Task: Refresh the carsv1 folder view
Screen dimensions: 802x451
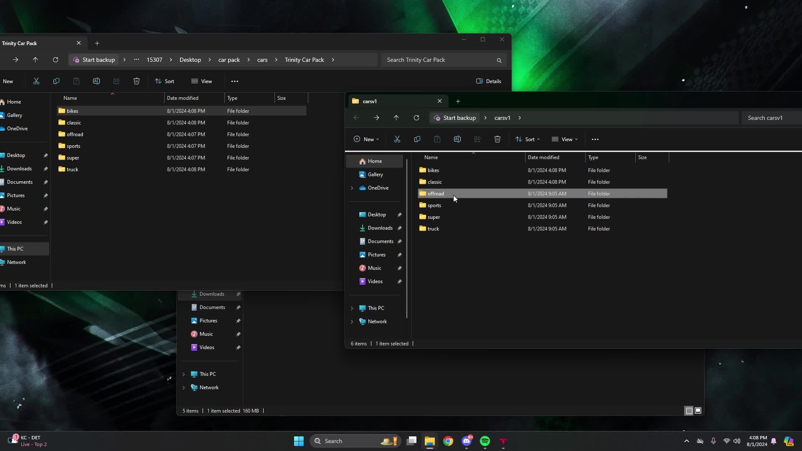Action: pyautogui.click(x=416, y=118)
